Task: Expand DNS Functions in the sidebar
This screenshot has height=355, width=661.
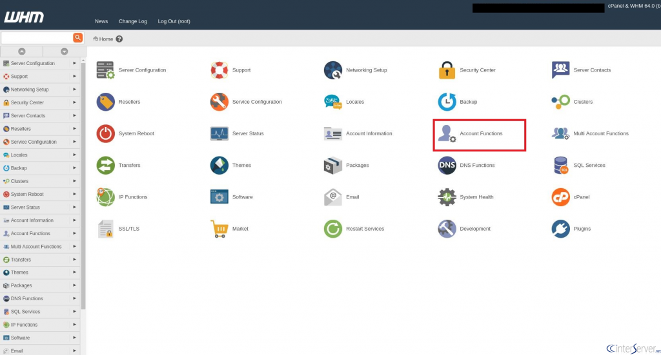Action: click(x=74, y=298)
